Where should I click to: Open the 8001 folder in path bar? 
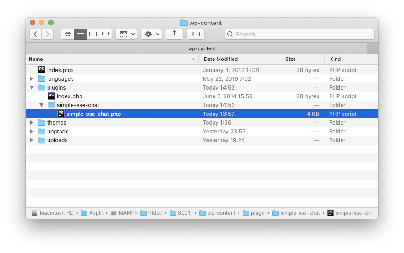coord(181,213)
